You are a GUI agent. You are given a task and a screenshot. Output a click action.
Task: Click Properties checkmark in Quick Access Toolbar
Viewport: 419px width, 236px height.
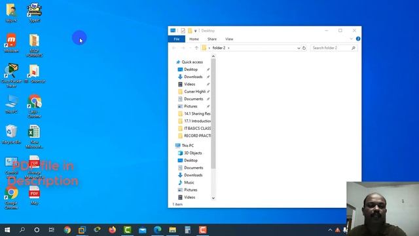(183, 31)
